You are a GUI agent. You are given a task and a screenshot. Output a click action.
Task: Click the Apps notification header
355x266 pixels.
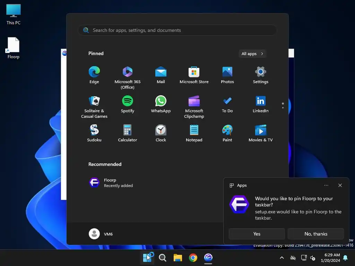(x=238, y=185)
